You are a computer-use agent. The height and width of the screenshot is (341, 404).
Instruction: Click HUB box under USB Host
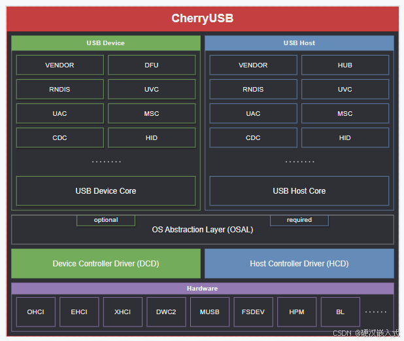[345, 65]
